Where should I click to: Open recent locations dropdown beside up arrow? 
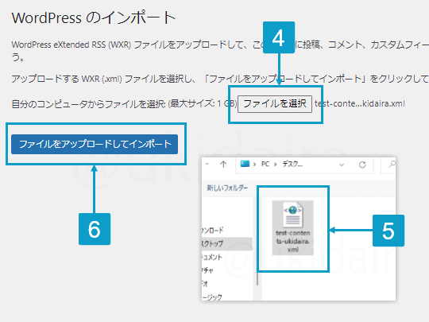point(207,164)
